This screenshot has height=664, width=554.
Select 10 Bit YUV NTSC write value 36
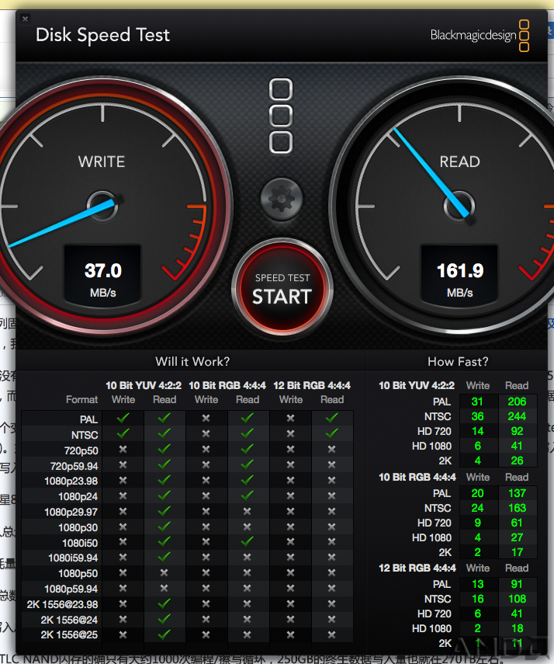pos(477,416)
